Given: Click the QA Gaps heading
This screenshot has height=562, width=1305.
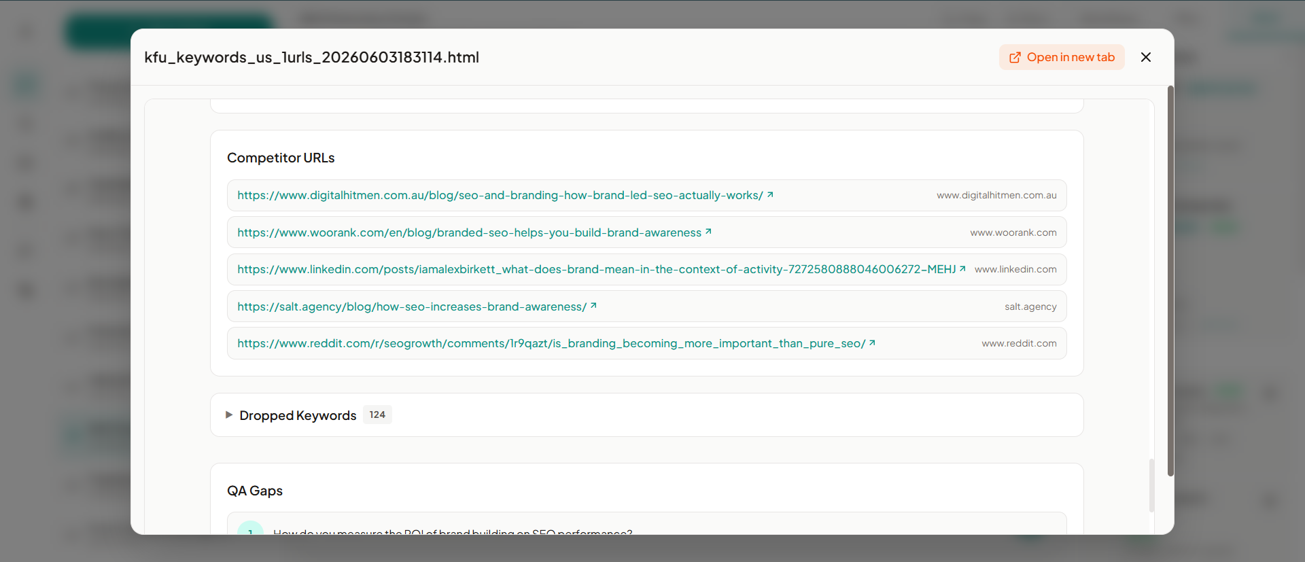Looking at the screenshot, I should [255, 491].
